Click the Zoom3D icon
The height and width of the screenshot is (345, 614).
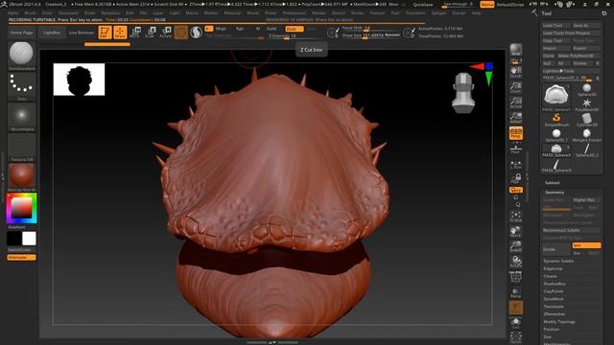pos(516,247)
